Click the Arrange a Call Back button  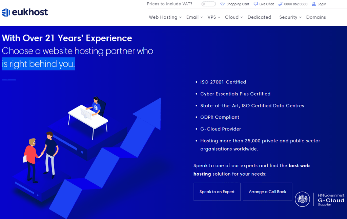268,192
